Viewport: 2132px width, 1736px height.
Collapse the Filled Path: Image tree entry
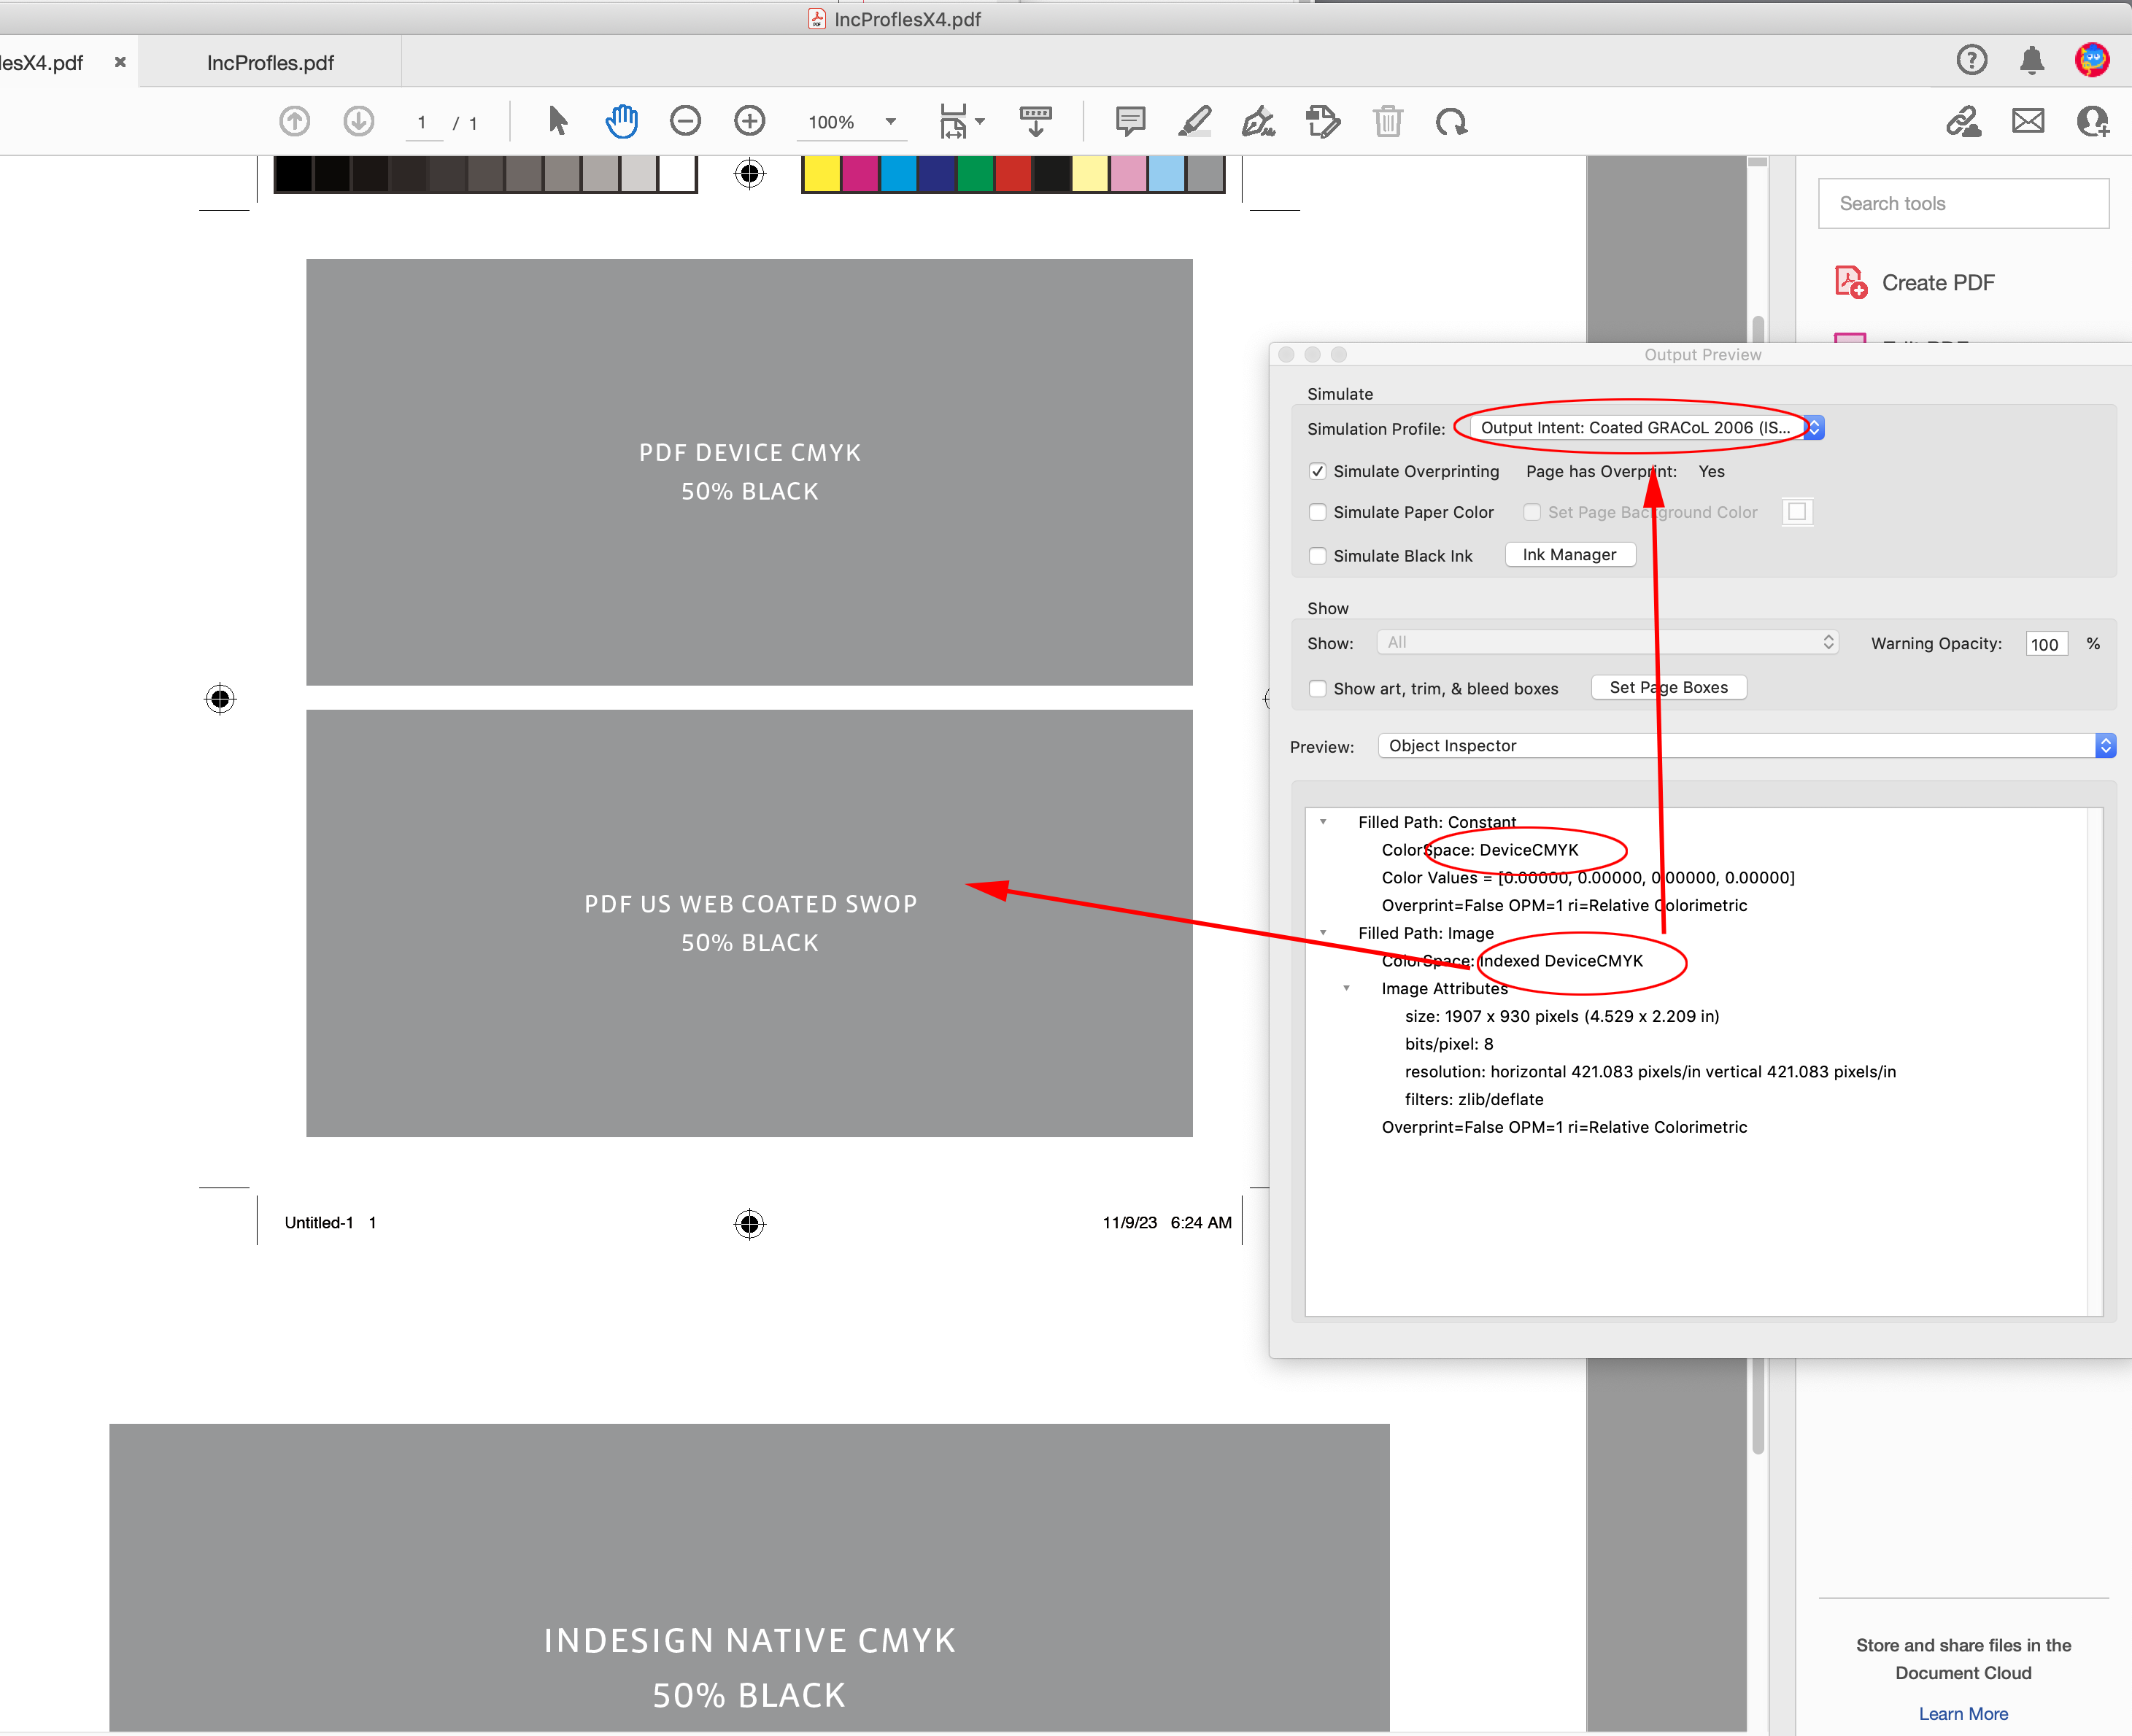[x=1324, y=932]
